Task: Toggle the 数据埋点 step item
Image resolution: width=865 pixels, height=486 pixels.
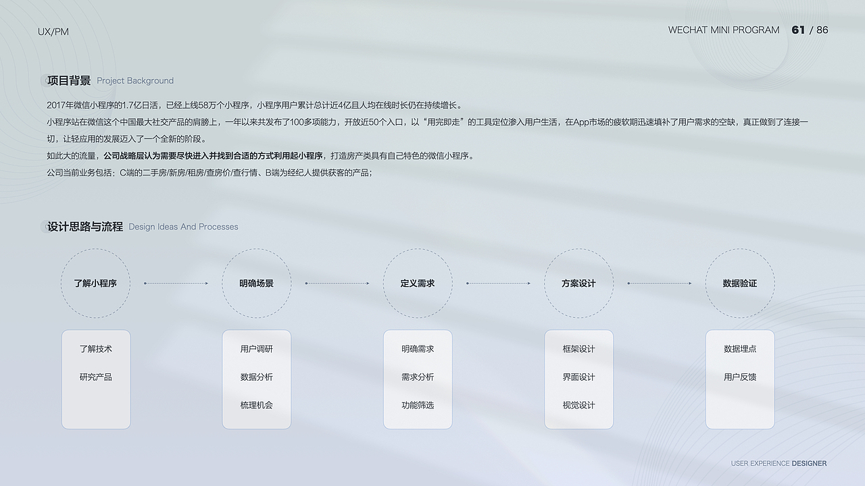Action: (740, 348)
